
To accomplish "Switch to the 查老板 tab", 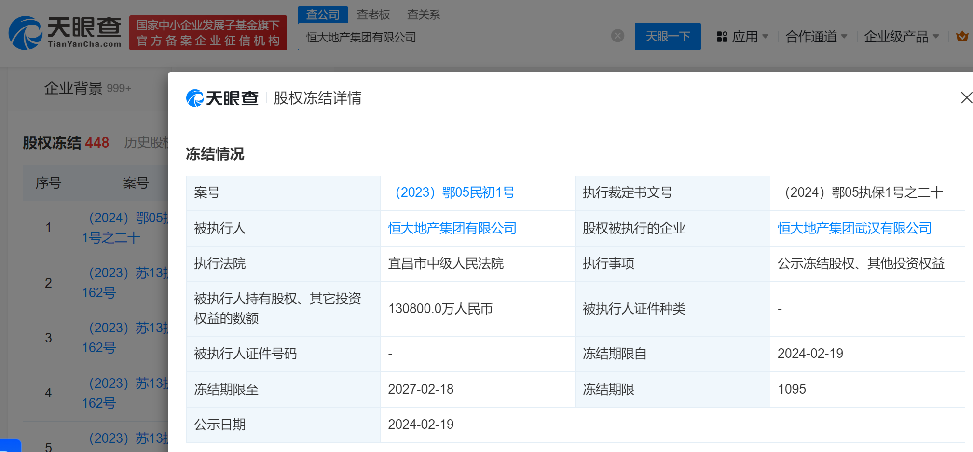I will coord(373,14).
